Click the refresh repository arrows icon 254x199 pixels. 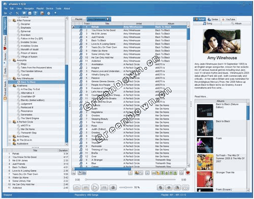[11, 13]
